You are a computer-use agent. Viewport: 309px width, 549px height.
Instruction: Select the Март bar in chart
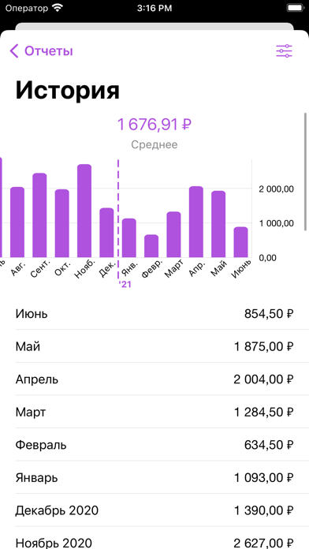(174, 234)
